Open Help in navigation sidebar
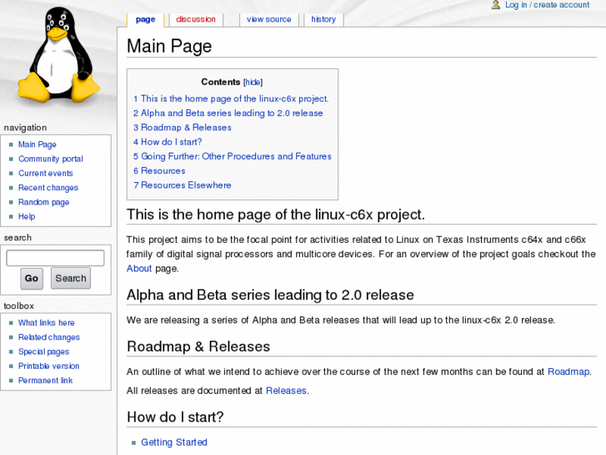Image resolution: width=606 pixels, height=455 pixels. click(27, 216)
